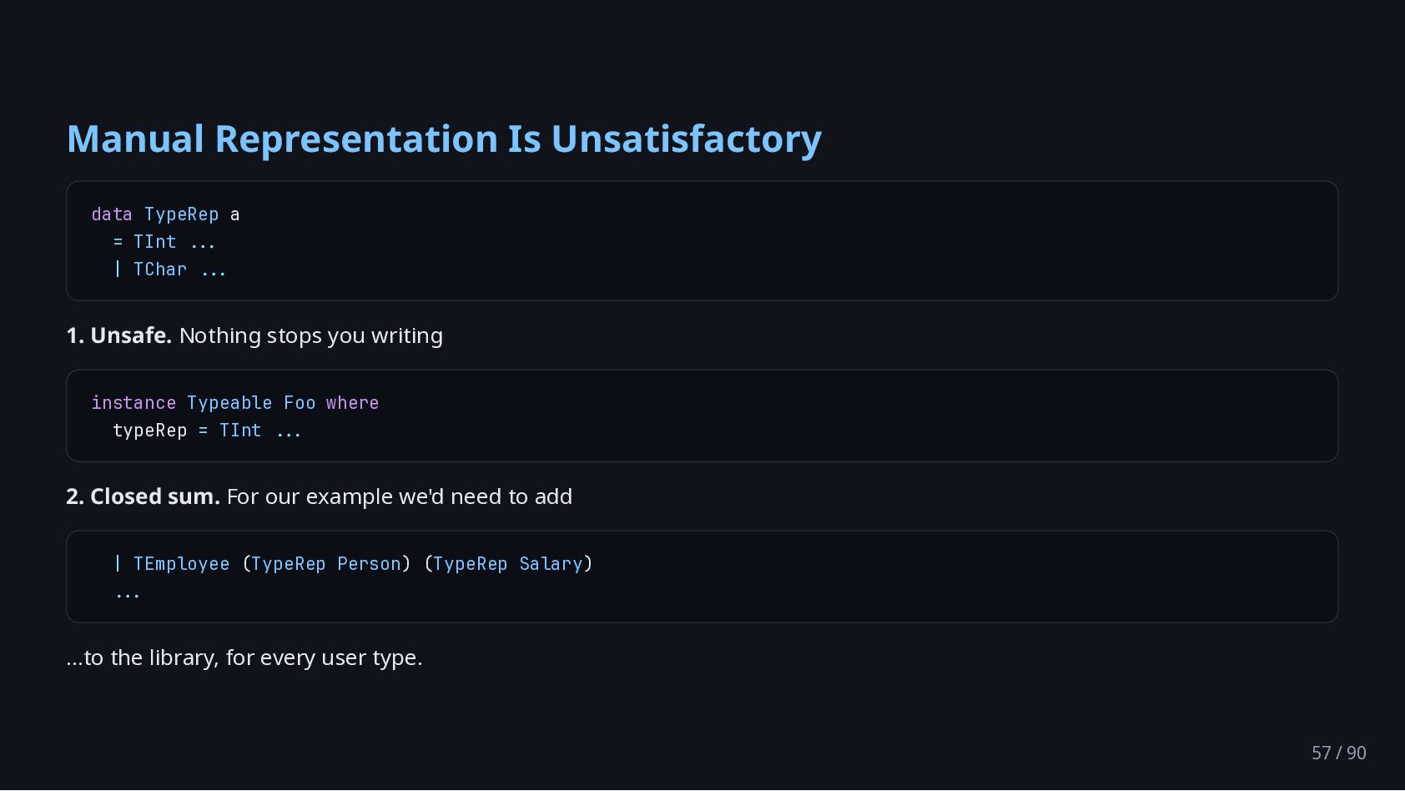
Task: Click the bold '1. Unsafe.' text
Action: coord(119,335)
